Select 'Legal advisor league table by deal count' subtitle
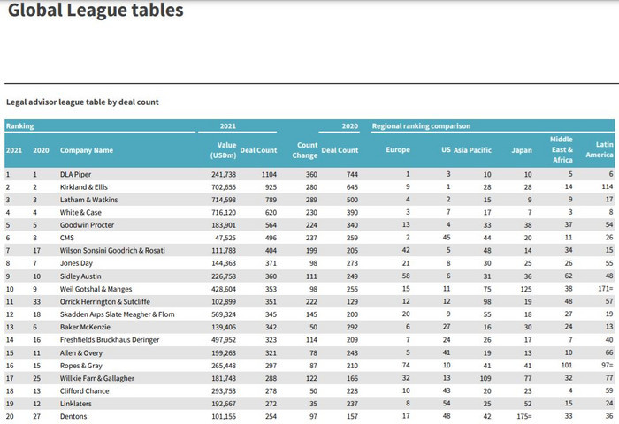619x424 pixels. [x=82, y=102]
